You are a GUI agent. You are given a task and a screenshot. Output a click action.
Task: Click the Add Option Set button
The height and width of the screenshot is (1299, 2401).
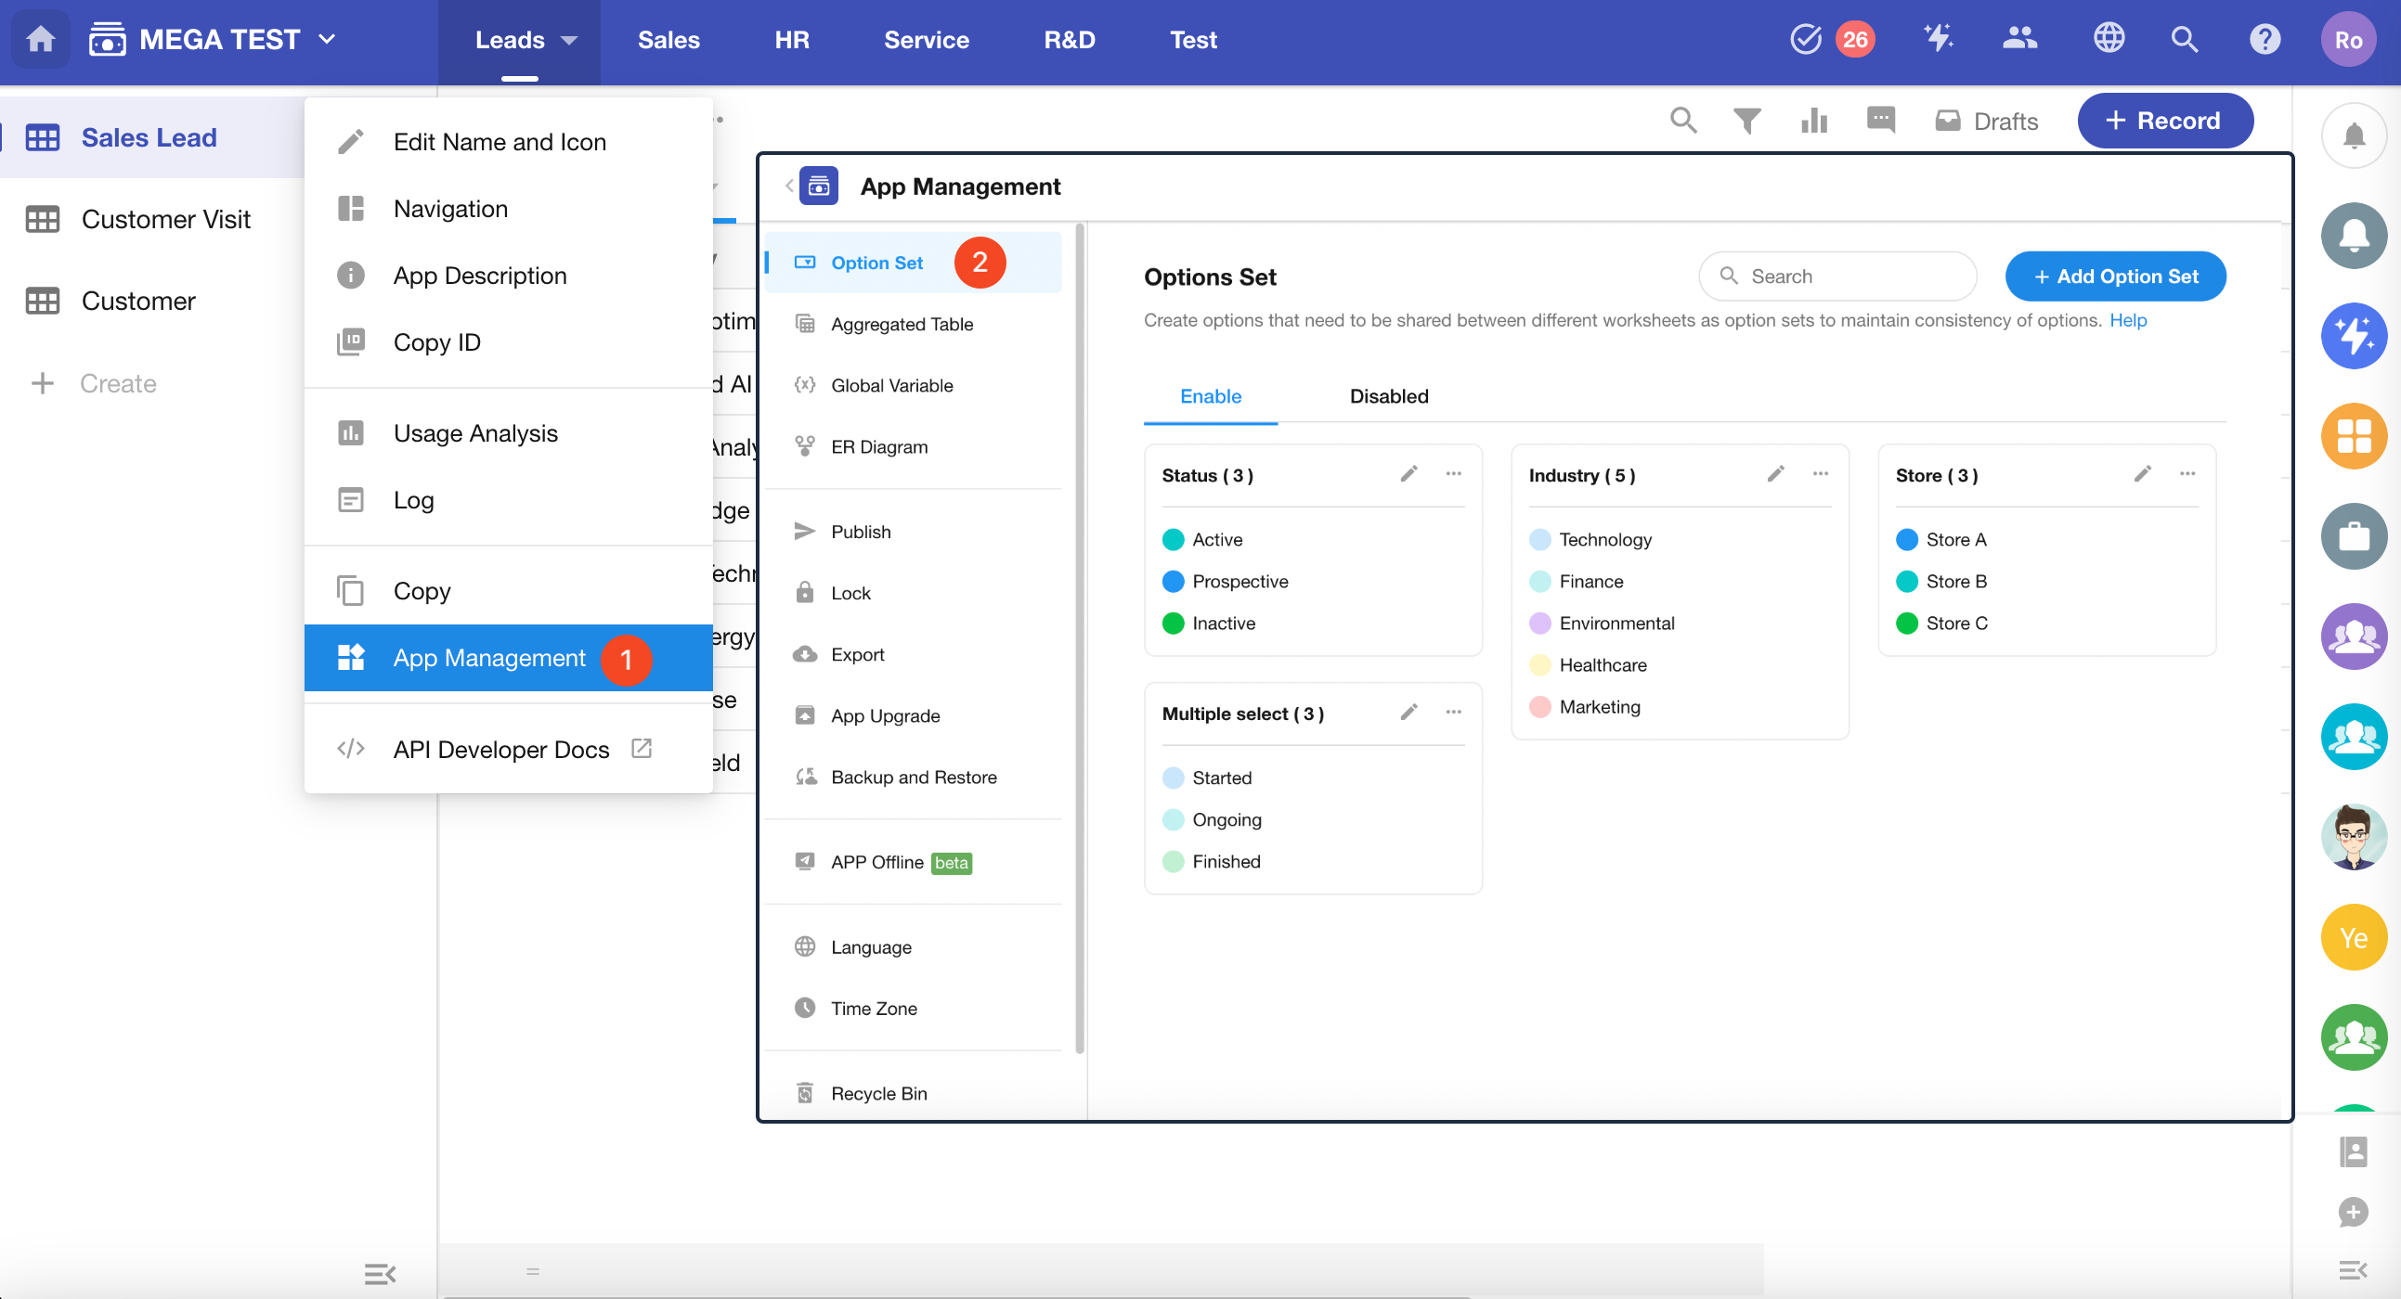(2115, 277)
